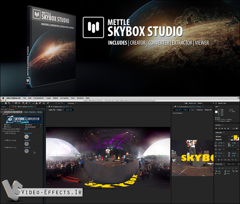Viewport: 240px width, 204px height.
Task: Select the Type text tool
Action: tap(30, 103)
